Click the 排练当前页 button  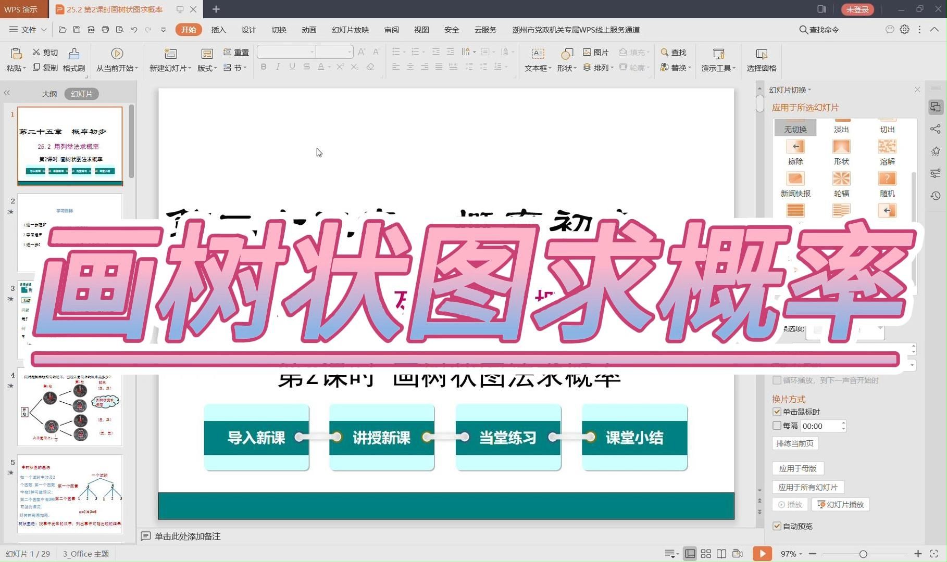(795, 443)
